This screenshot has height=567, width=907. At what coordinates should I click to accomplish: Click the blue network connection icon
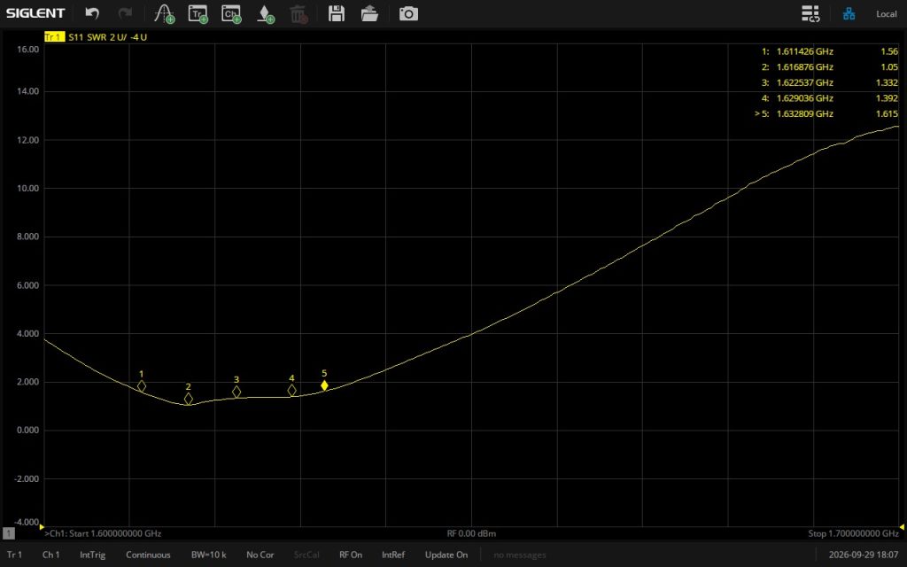point(849,13)
